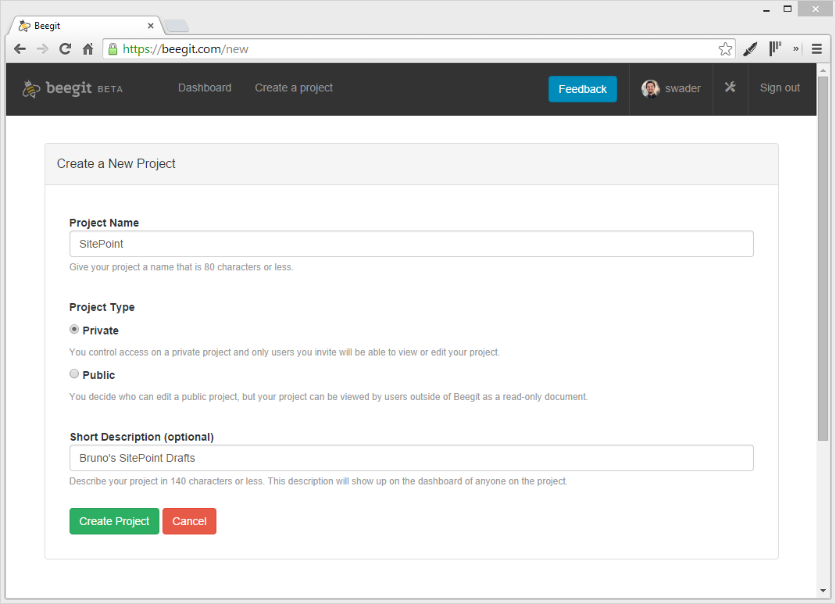Select the Beegit tab
The width and height of the screenshot is (836, 604).
[87, 26]
